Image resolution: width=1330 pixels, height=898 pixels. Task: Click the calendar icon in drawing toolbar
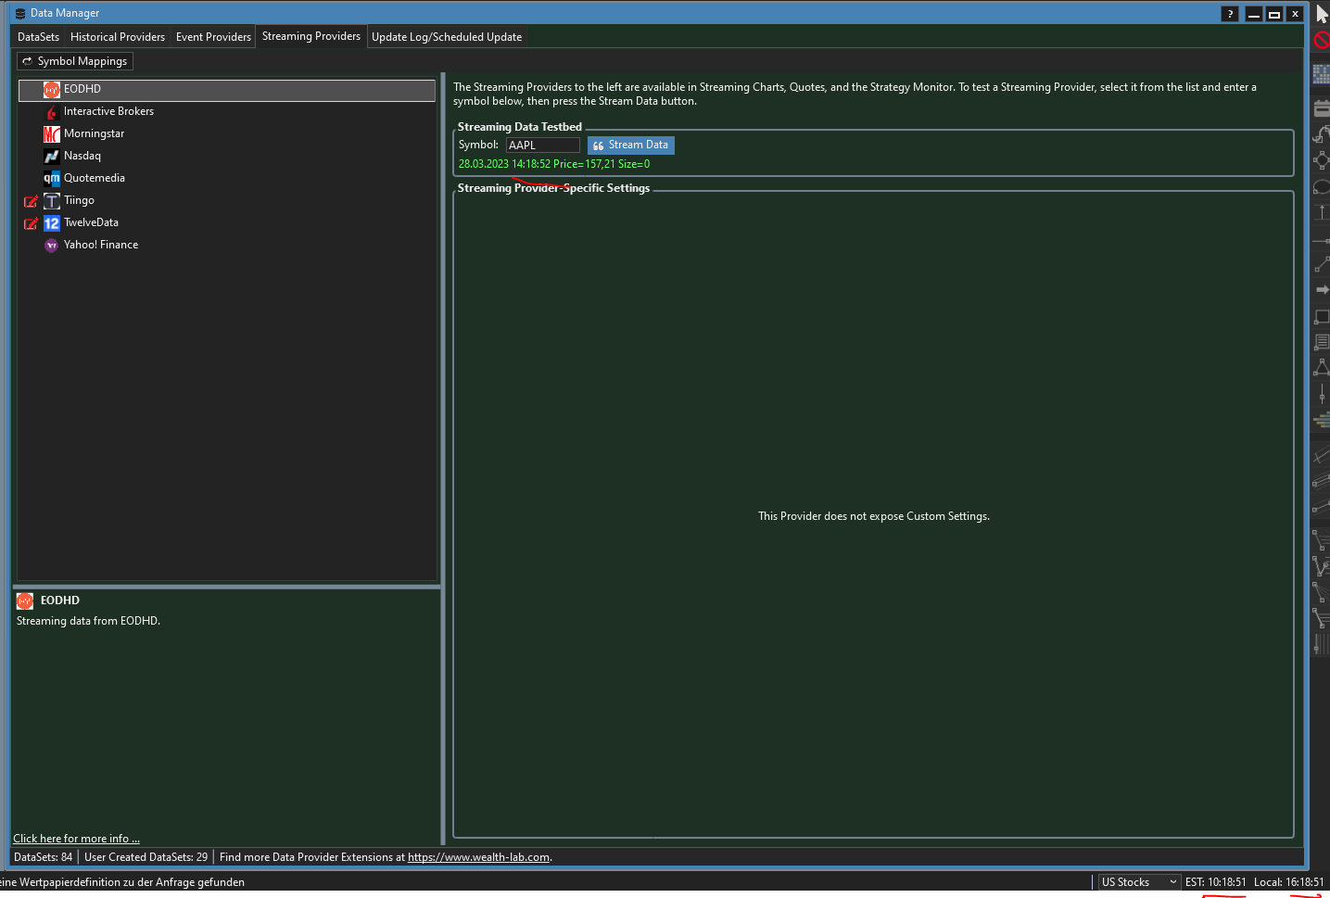(1322, 108)
